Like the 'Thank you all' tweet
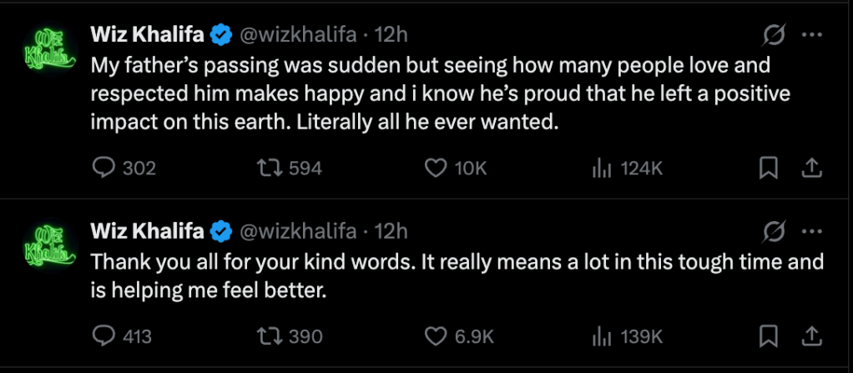Viewport: 853px width, 373px height. 436,336
